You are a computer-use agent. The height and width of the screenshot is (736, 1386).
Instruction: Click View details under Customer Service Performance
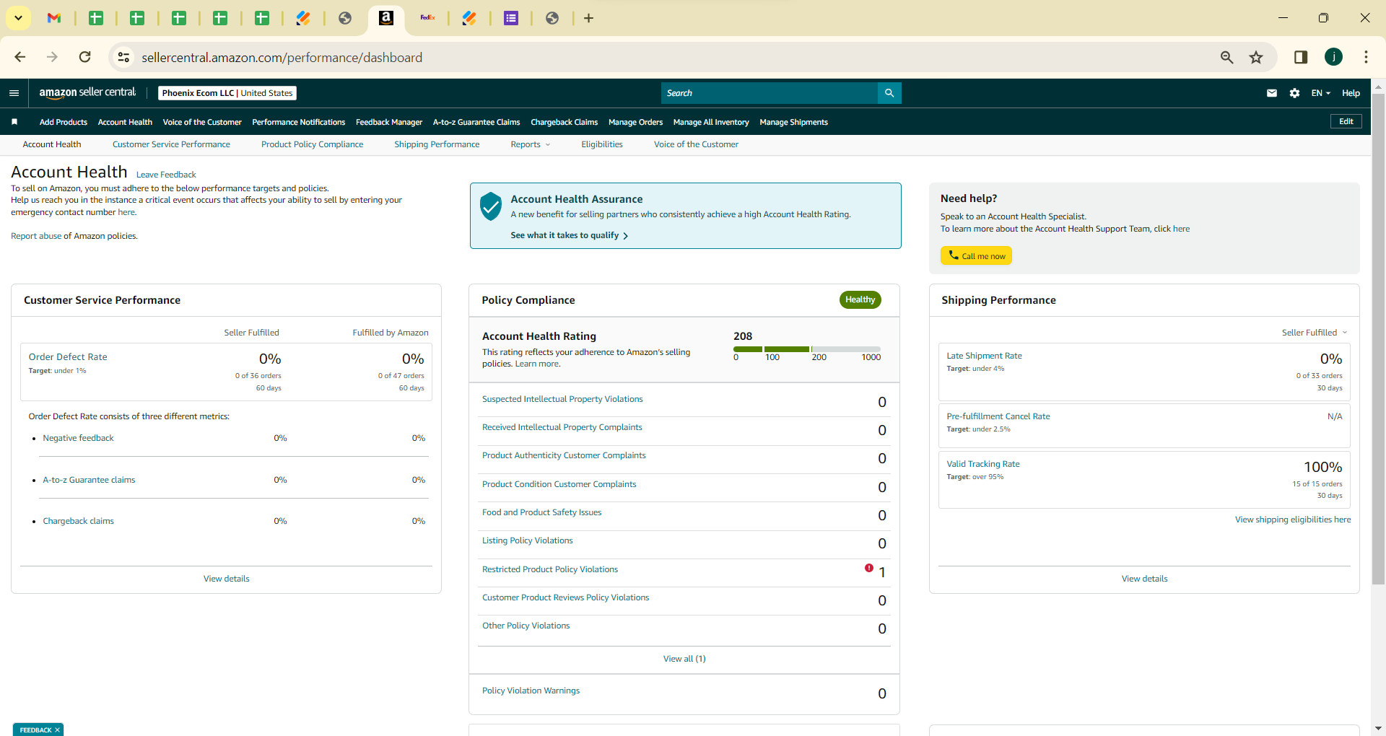point(227,579)
